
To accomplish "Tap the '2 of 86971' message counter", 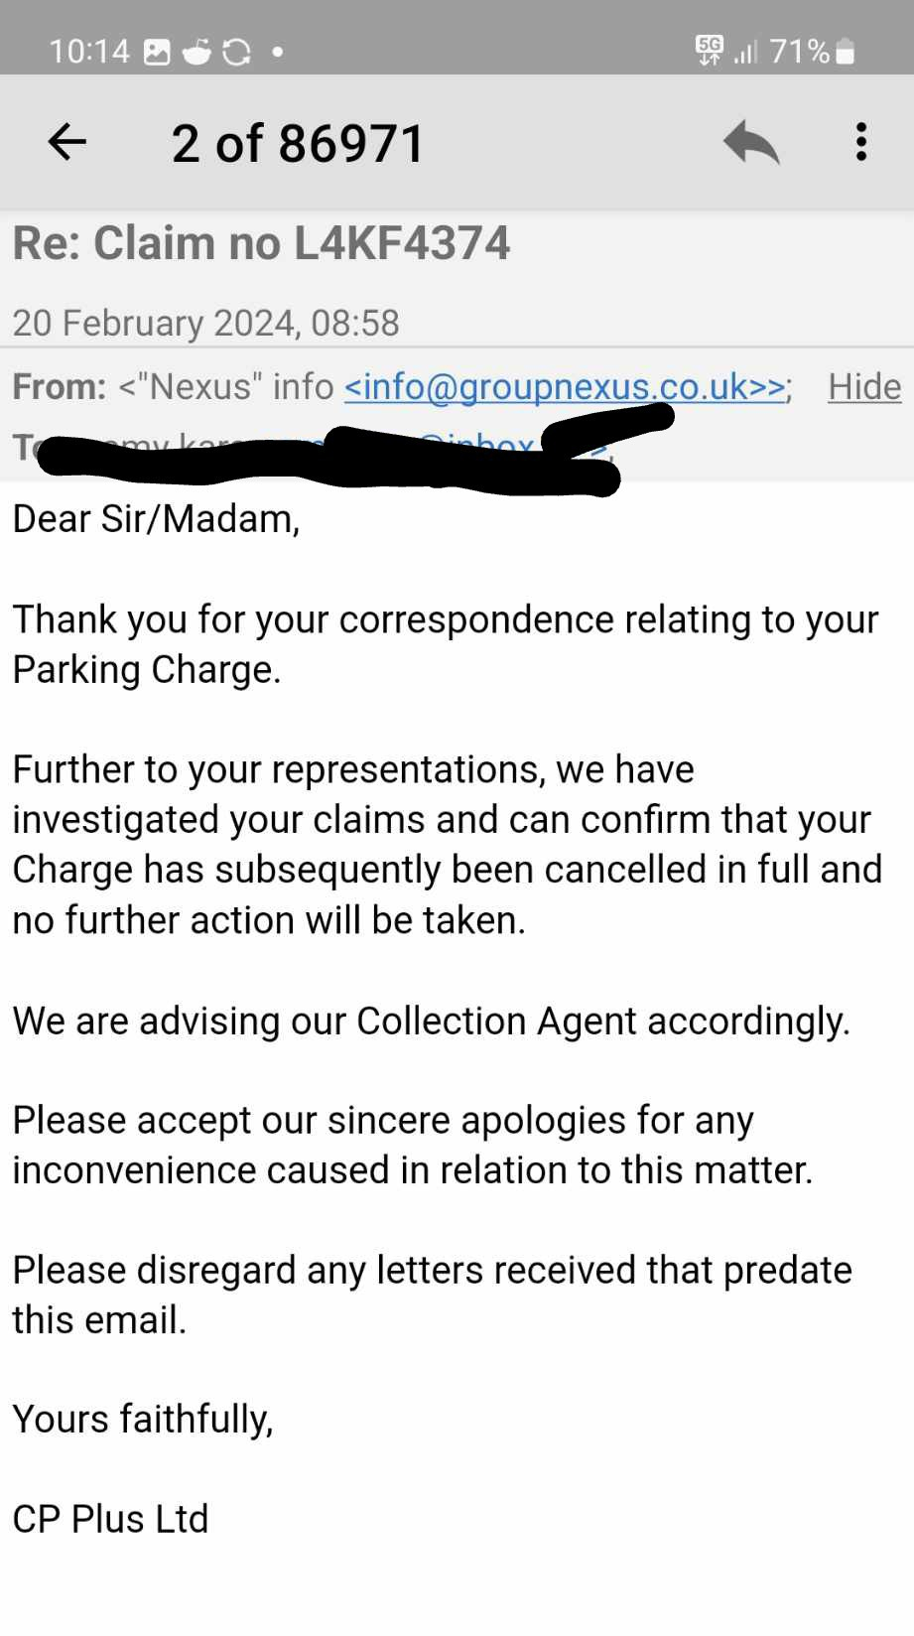I will pyautogui.click(x=298, y=143).
